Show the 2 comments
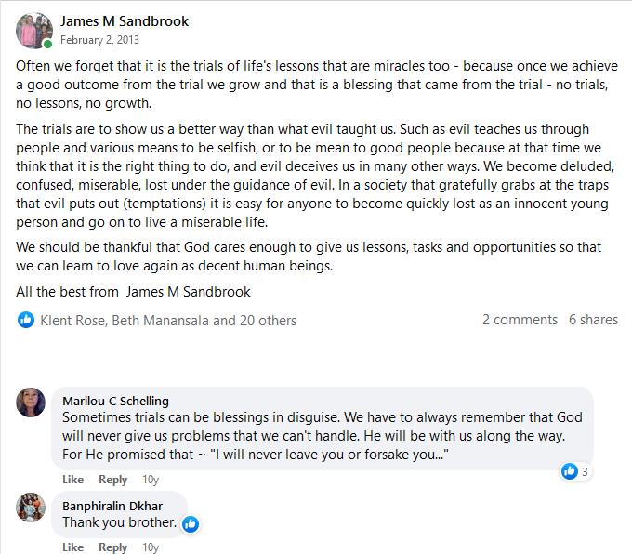The height and width of the screenshot is (554, 632). (x=520, y=320)
